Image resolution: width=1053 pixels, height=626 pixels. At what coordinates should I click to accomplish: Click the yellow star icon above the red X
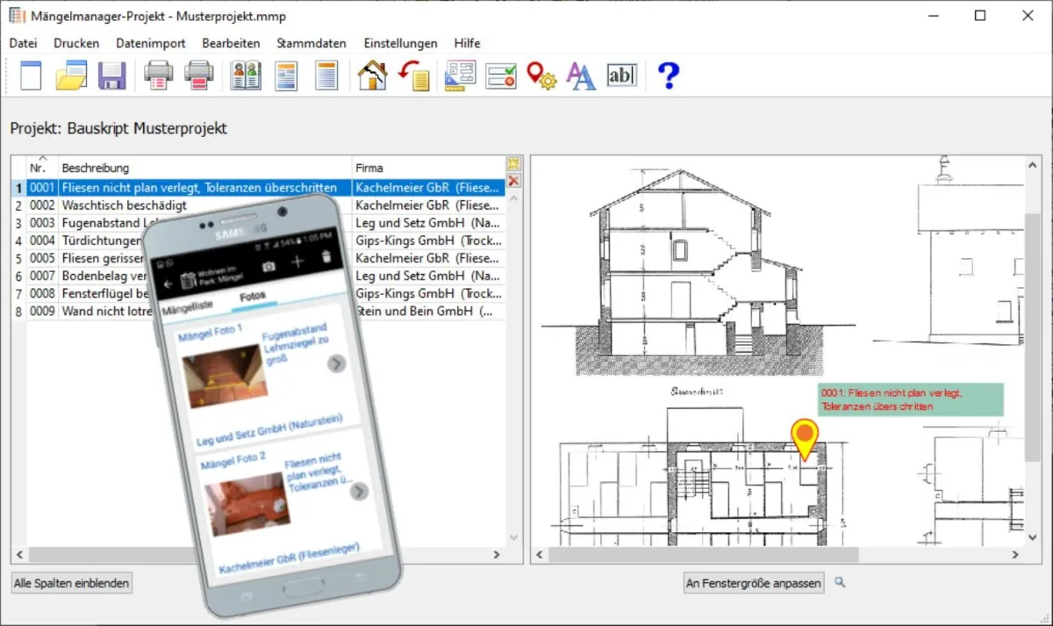point(514,164)
